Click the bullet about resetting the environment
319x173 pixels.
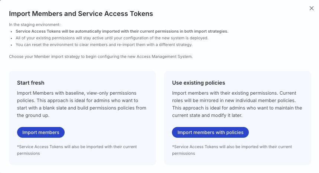pyautogui.click(x=104, y=45)
